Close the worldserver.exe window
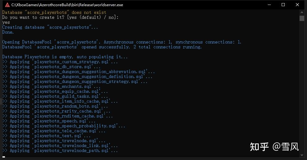This screenshot has height=160, width=307. click(x=298, y=5)
